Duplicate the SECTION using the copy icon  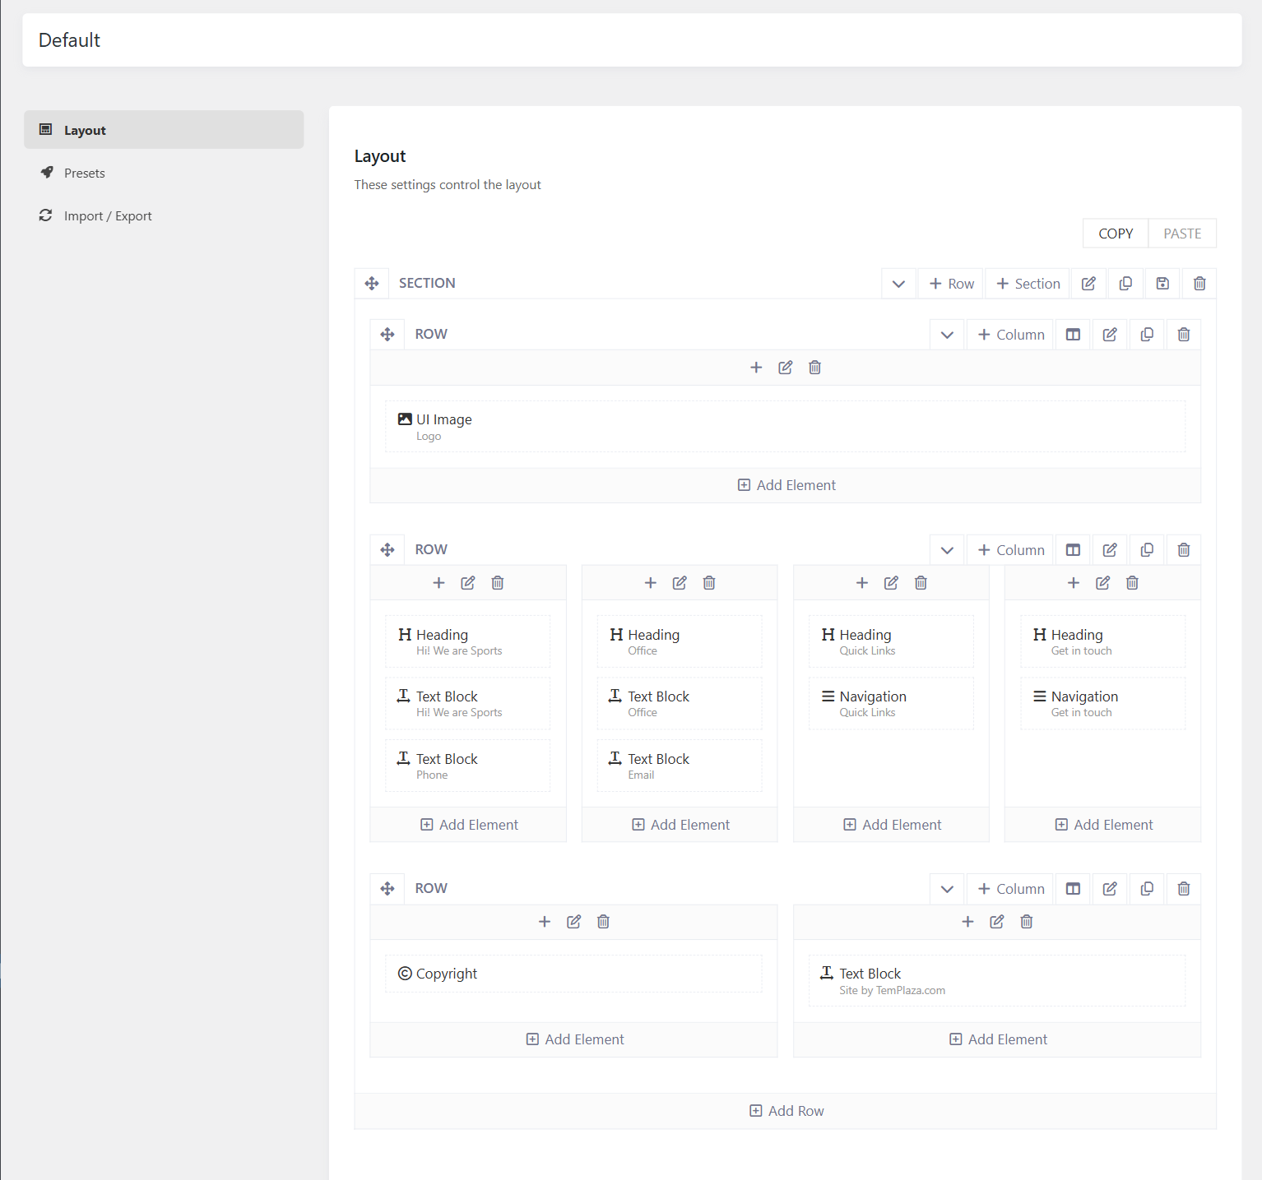click(x=1125, y=283)
